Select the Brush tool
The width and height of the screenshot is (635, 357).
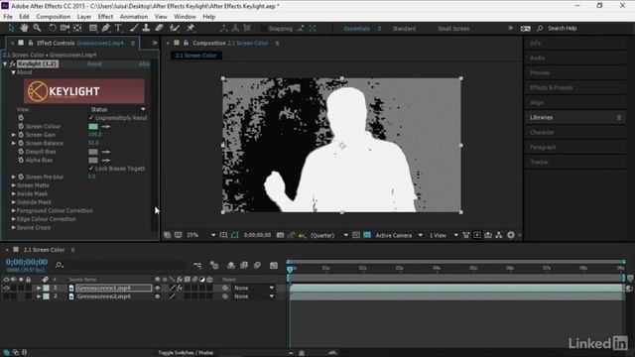134,28
